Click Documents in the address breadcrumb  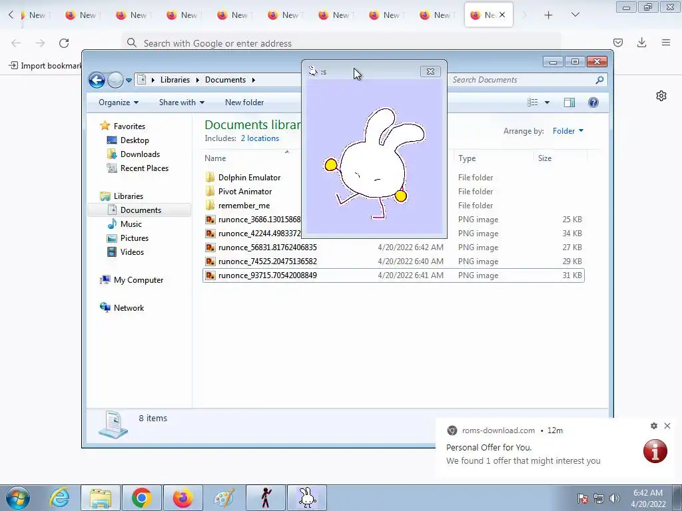point(225,80)
